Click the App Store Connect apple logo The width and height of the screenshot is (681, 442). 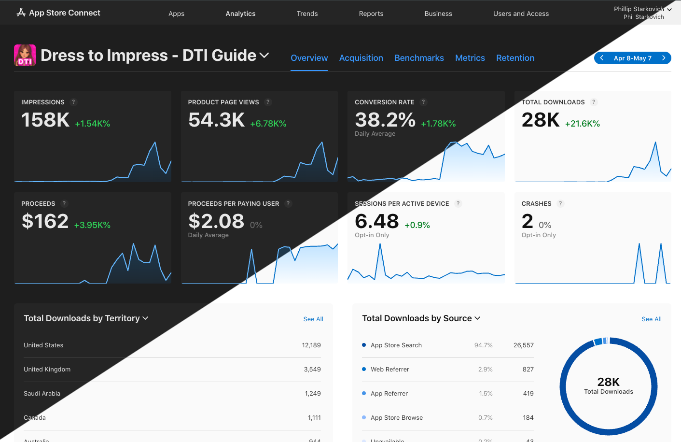pos(20,12)
